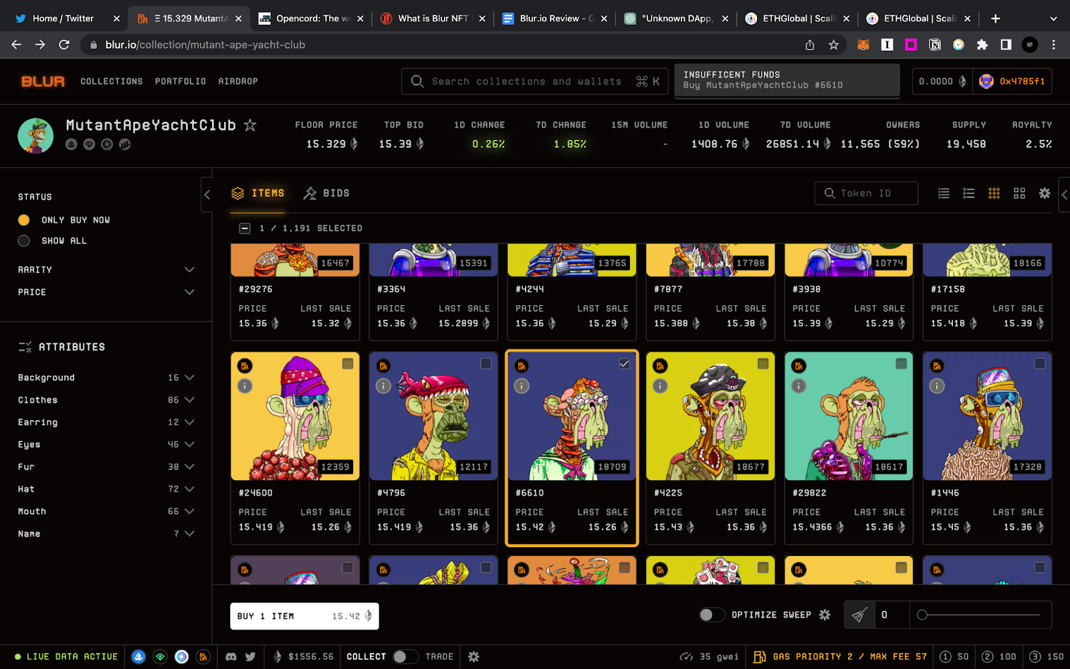Image resolution: width=1070 pixels, height=669 pixels.
Task: Switch to the compact list view icon
Action: (944, 193)
